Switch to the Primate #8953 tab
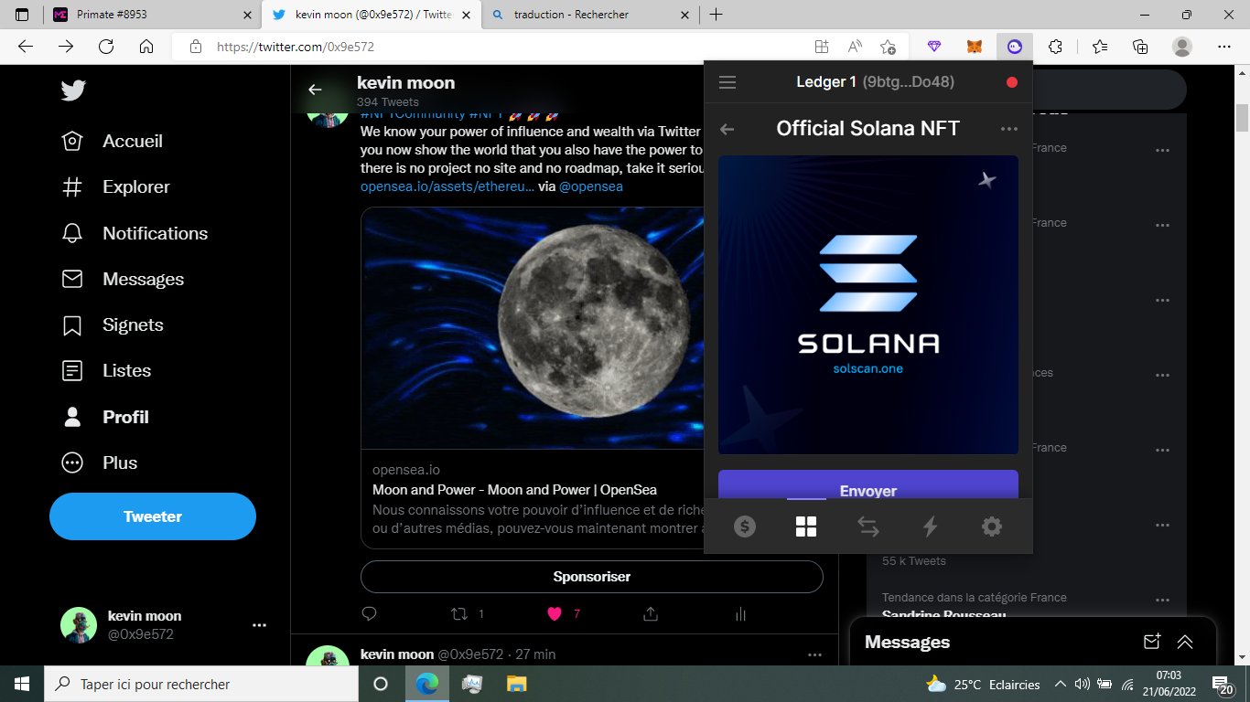Viewport: 1250px width, 702px height. point(151,15)
